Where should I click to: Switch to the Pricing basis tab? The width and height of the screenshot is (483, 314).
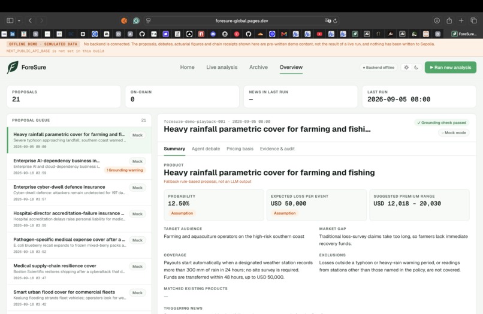pyautogui.click(x=240, y=149)
